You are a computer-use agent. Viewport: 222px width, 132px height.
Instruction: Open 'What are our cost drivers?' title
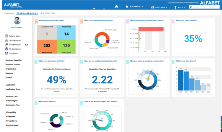pyautogui.click(x=186, y=61)
